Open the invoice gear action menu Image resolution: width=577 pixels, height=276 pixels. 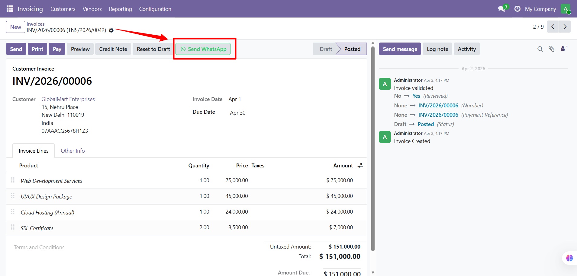pyautogui.click(x=111, y=30)
